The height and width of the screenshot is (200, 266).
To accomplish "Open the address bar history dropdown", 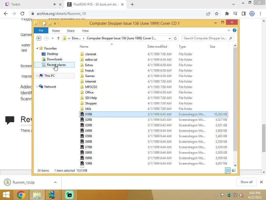I will click(x=169, y=38).
